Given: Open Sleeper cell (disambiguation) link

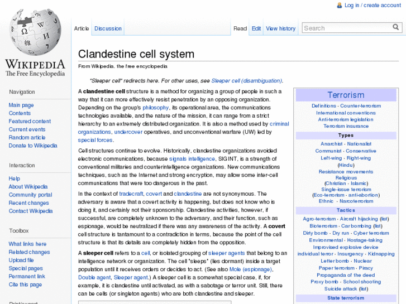Looking at the screenshot, I should [x=247, y=81].
